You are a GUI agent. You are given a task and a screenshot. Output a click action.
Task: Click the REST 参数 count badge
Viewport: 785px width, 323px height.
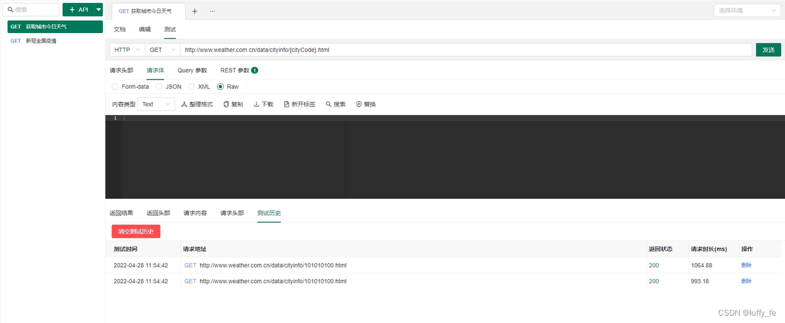(x=255, y=70)
